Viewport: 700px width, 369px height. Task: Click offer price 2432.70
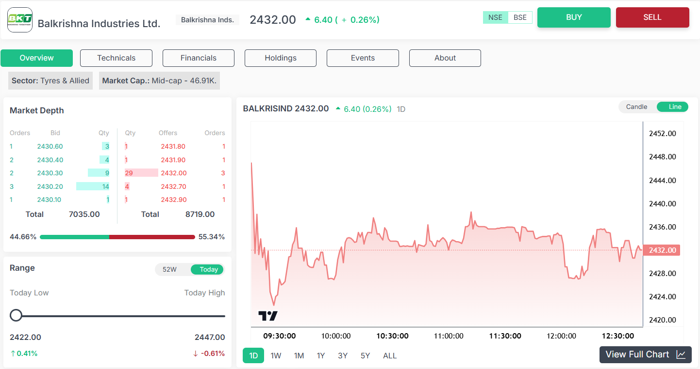coord(173,186)
